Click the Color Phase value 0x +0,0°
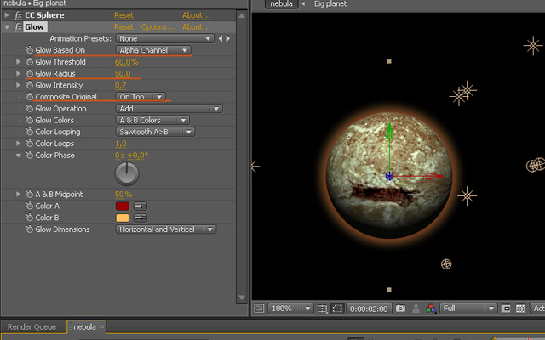Viewport: 545px width, 340px height. [x=131, y=156]
